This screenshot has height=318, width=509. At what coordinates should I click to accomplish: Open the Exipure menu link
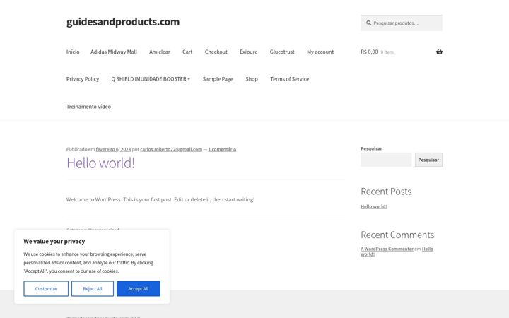(248, 52)
